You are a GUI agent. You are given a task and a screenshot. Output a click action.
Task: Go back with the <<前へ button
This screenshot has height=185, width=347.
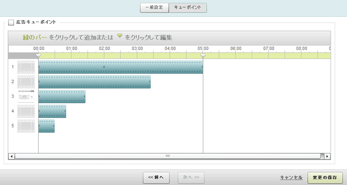[x=156, y=178]
